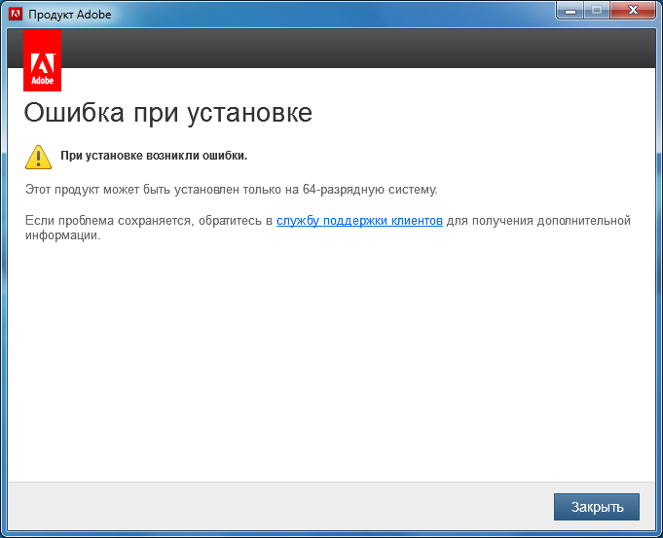Click the Adobe logo badge
Screen dimensions: 663x538
tap(42, 60)
